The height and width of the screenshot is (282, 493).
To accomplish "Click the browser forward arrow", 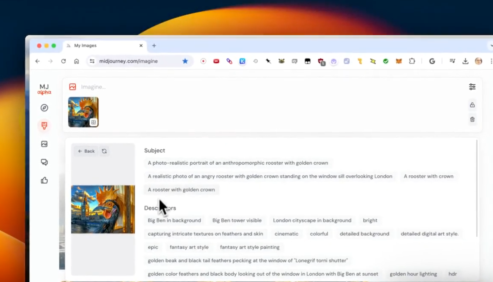I will (50, 61).
